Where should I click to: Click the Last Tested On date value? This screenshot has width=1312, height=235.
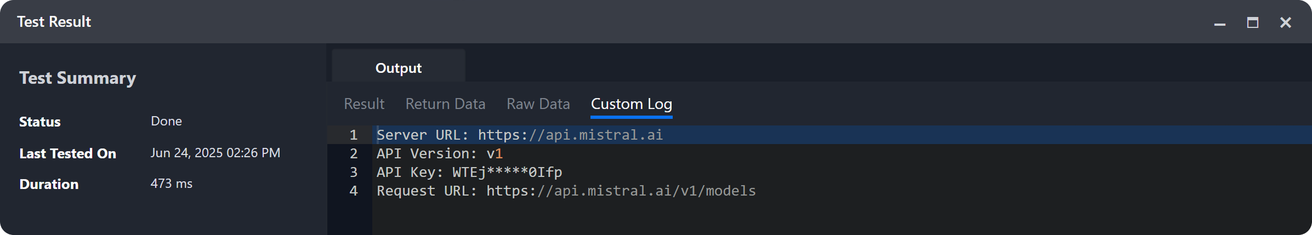pos(215,153)
